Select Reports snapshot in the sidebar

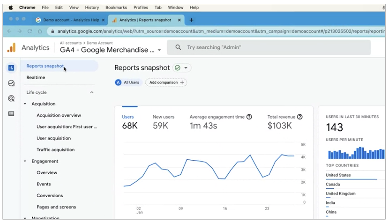click(59, 66)
